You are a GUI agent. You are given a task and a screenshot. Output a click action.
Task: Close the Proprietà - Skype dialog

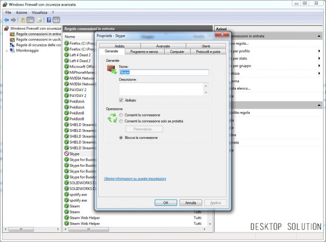point(222,34)
